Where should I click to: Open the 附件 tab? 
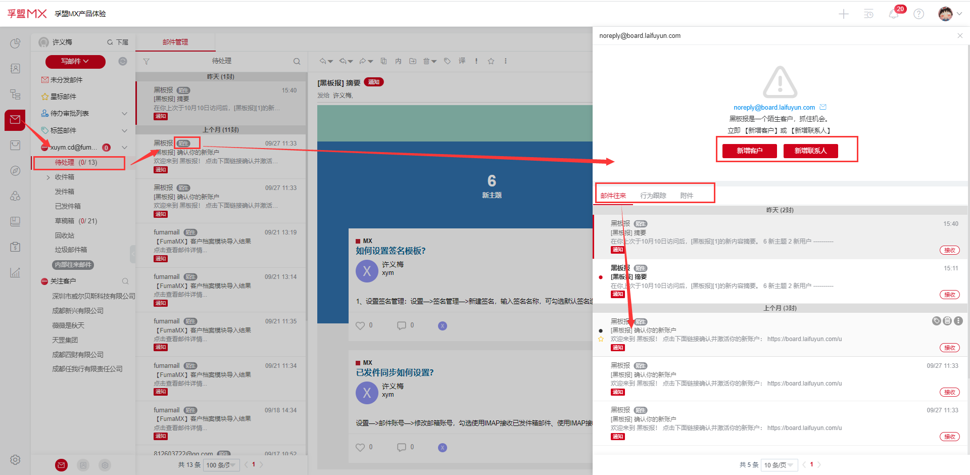click(x=687, y=196)
